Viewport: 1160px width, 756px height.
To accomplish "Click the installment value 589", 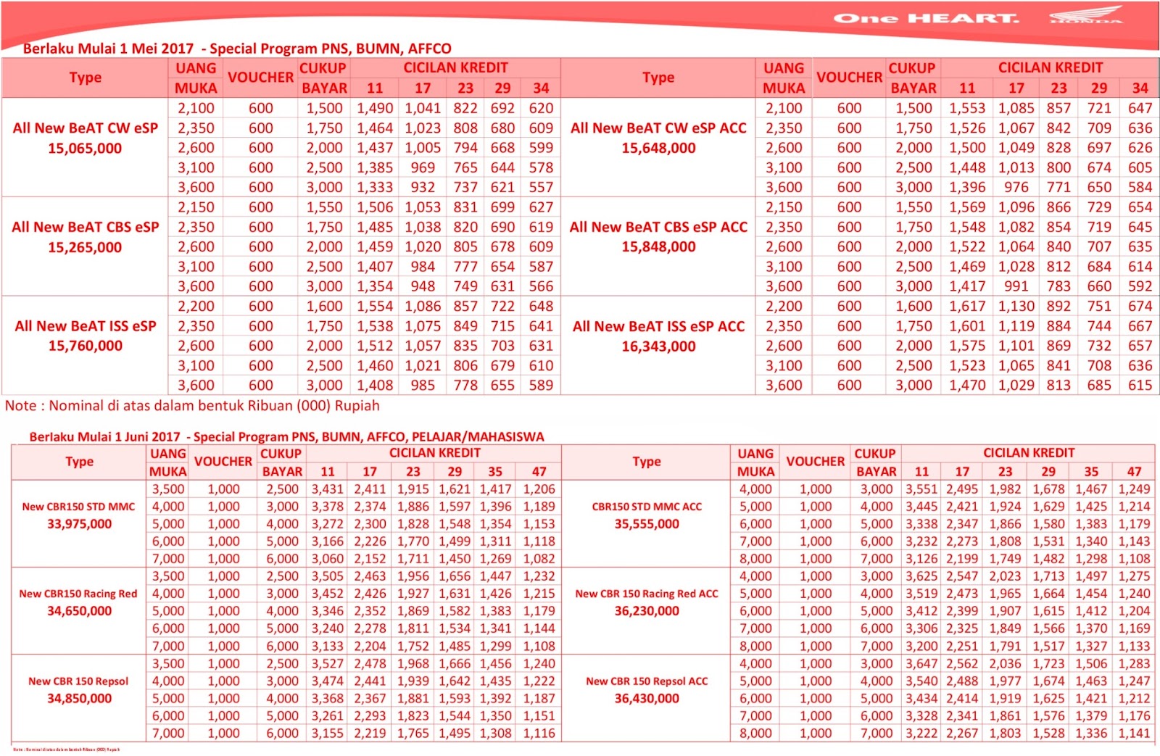I will [x=541, y=386].
